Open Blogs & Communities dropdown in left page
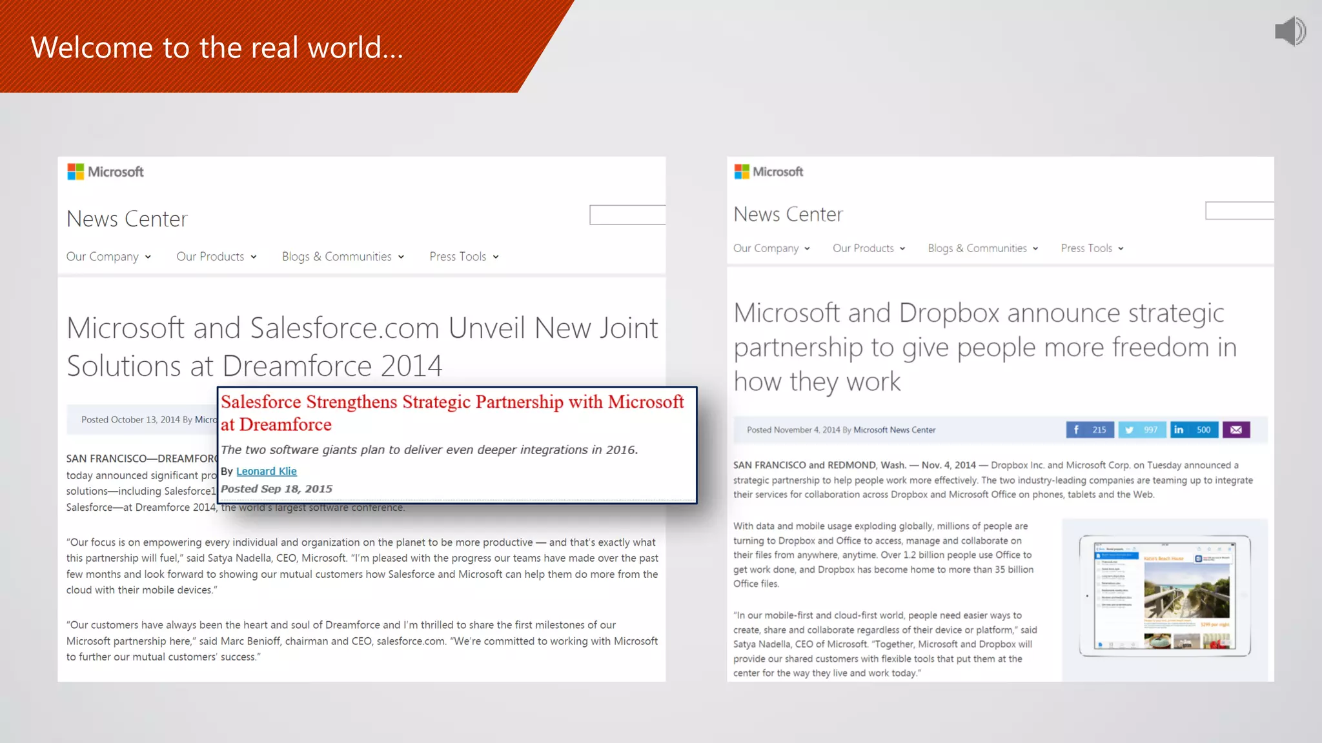 click(x=343, y=257)
